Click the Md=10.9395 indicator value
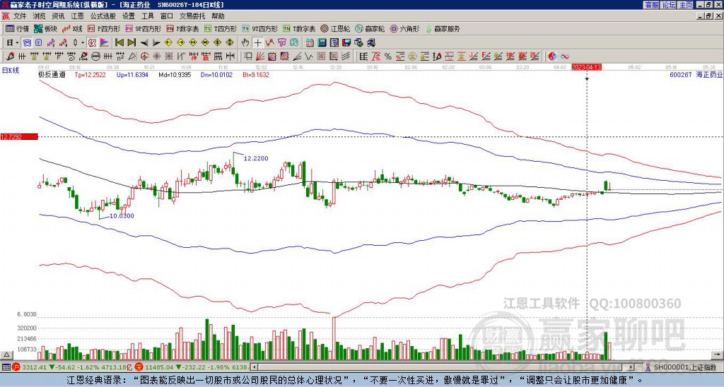The image size is (724, 387). tap(175, 74)
